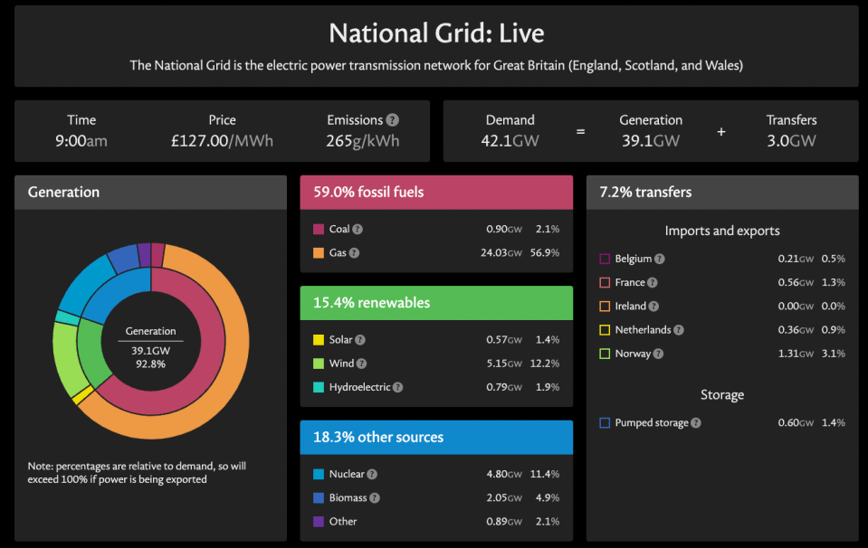Click the 18.3% other sources header
Image resolution: width=868 pixels, height=548 pixels.
point(436,438)
